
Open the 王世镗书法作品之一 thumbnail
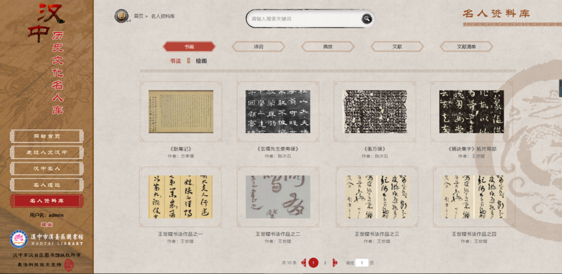coord(180,197)
